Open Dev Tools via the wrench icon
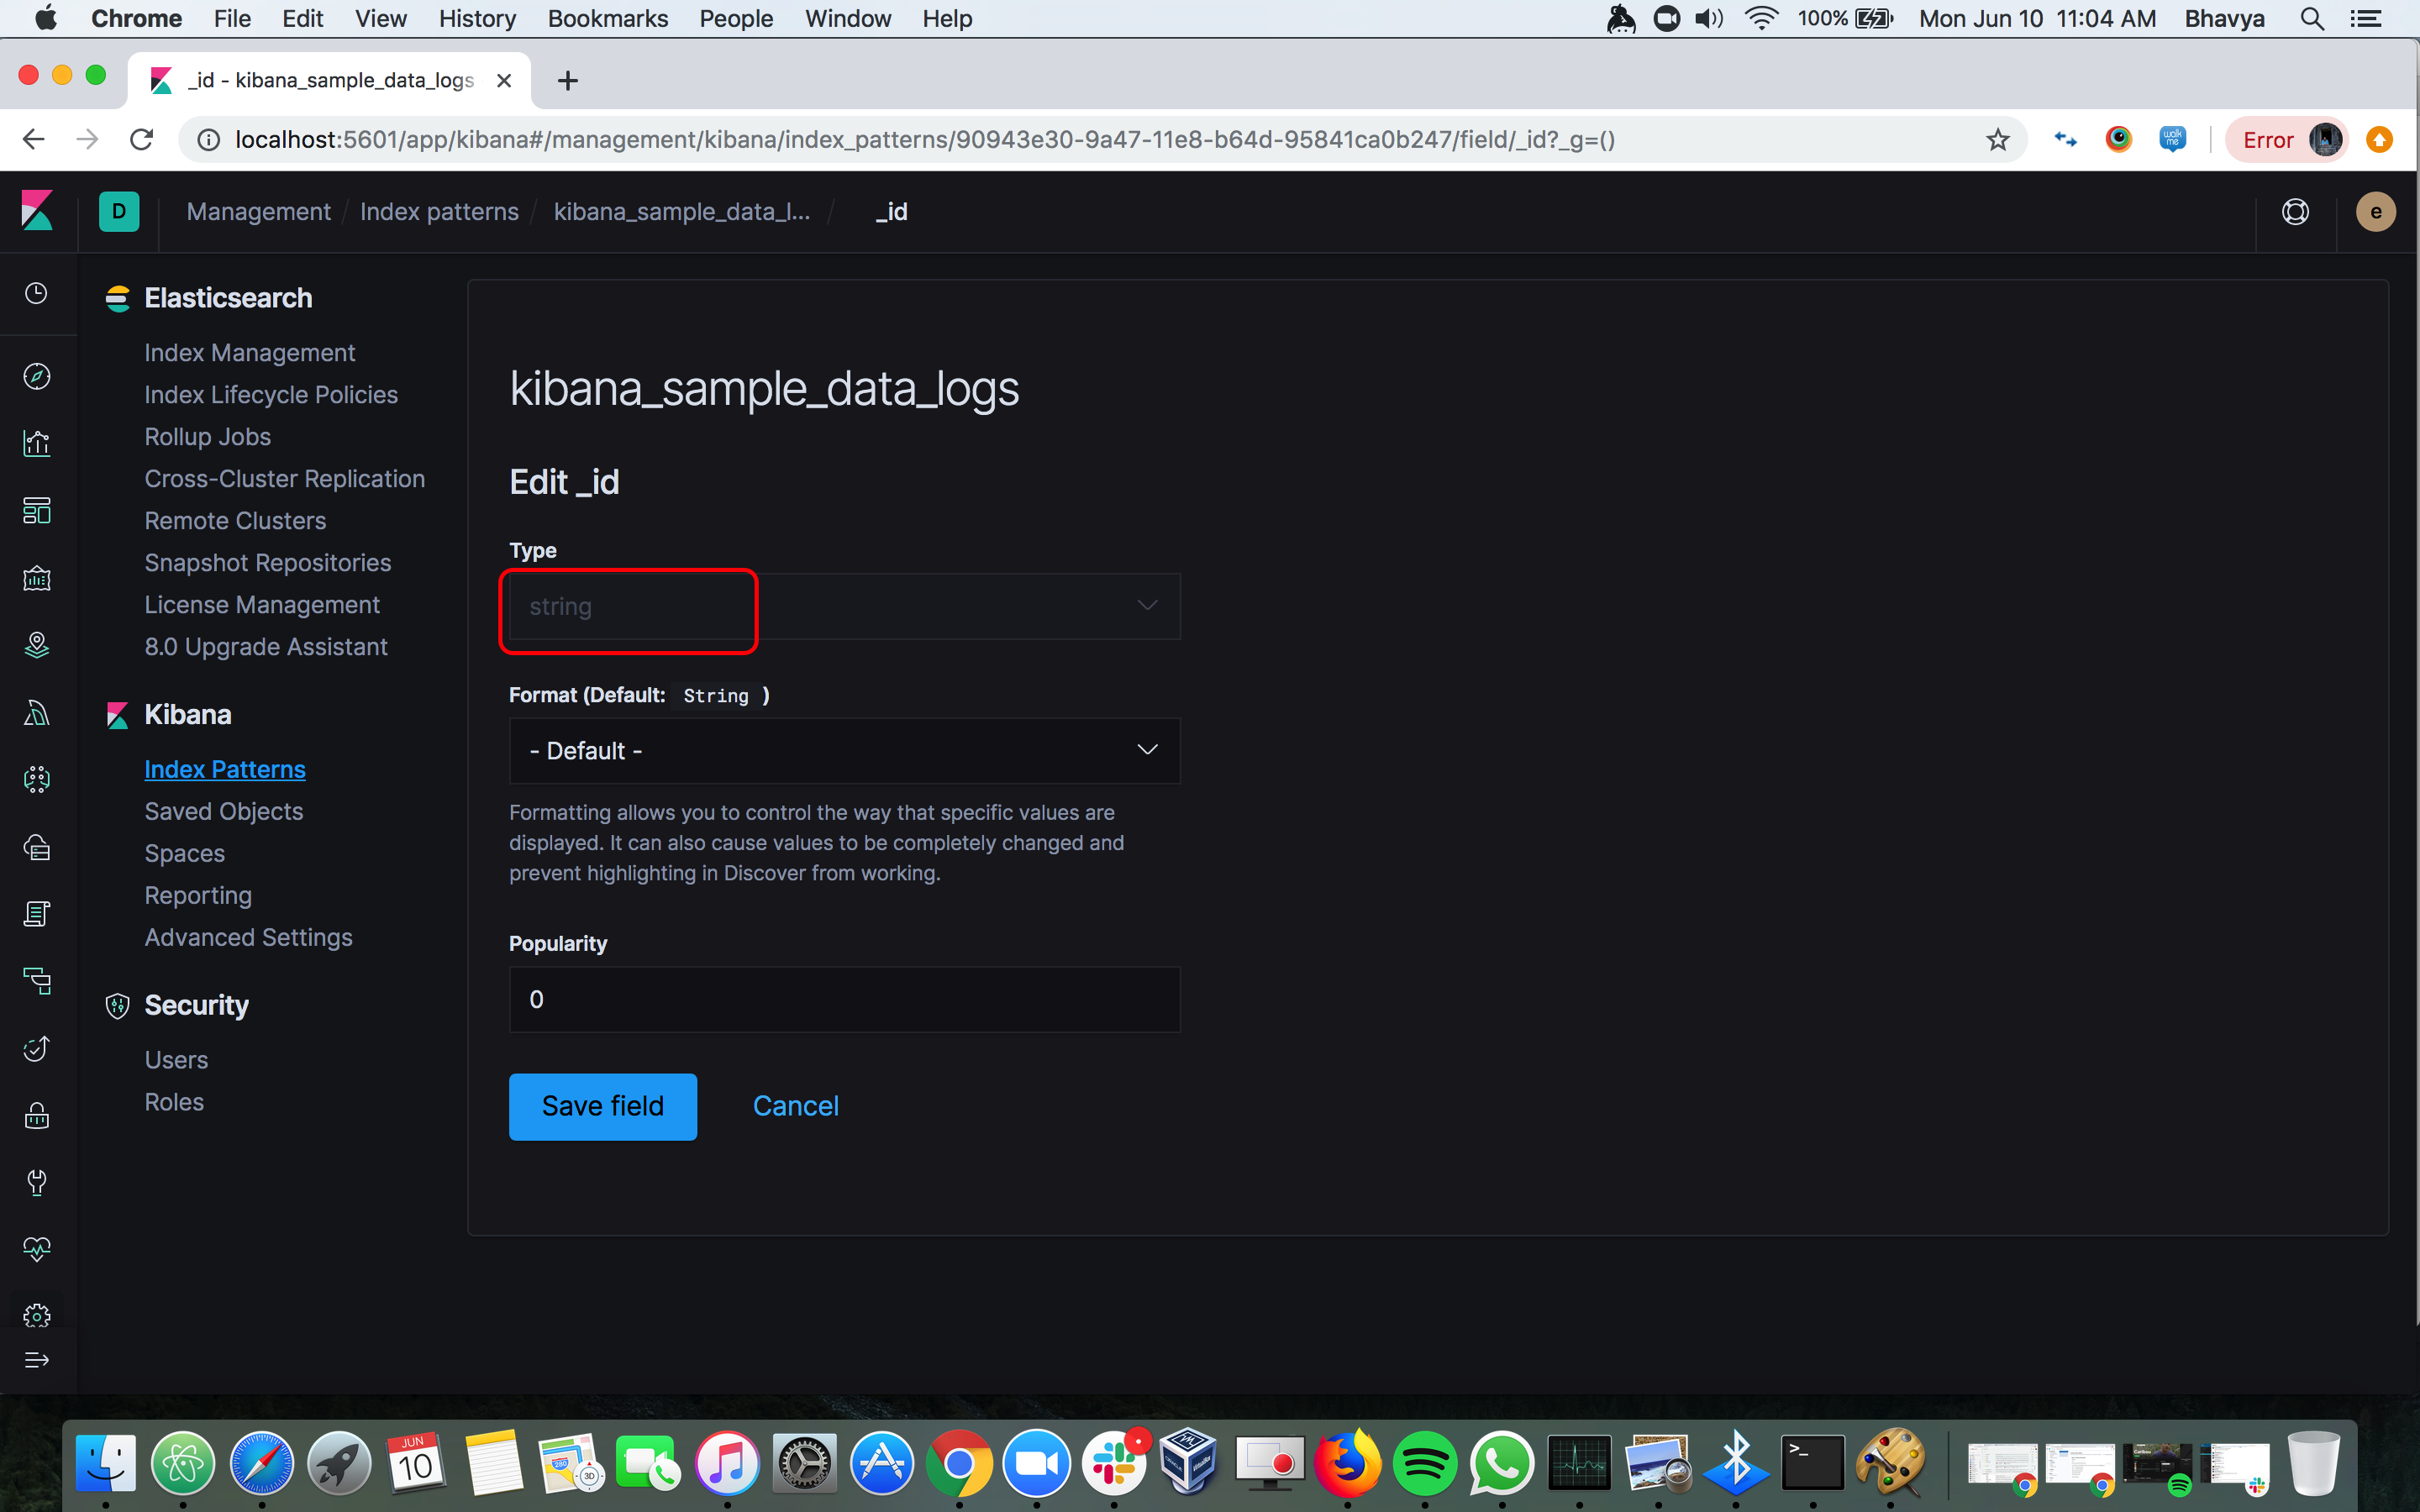 tap(36, 1183)
